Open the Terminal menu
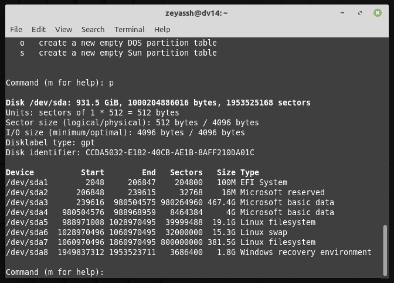 click(x=129, y=30)
